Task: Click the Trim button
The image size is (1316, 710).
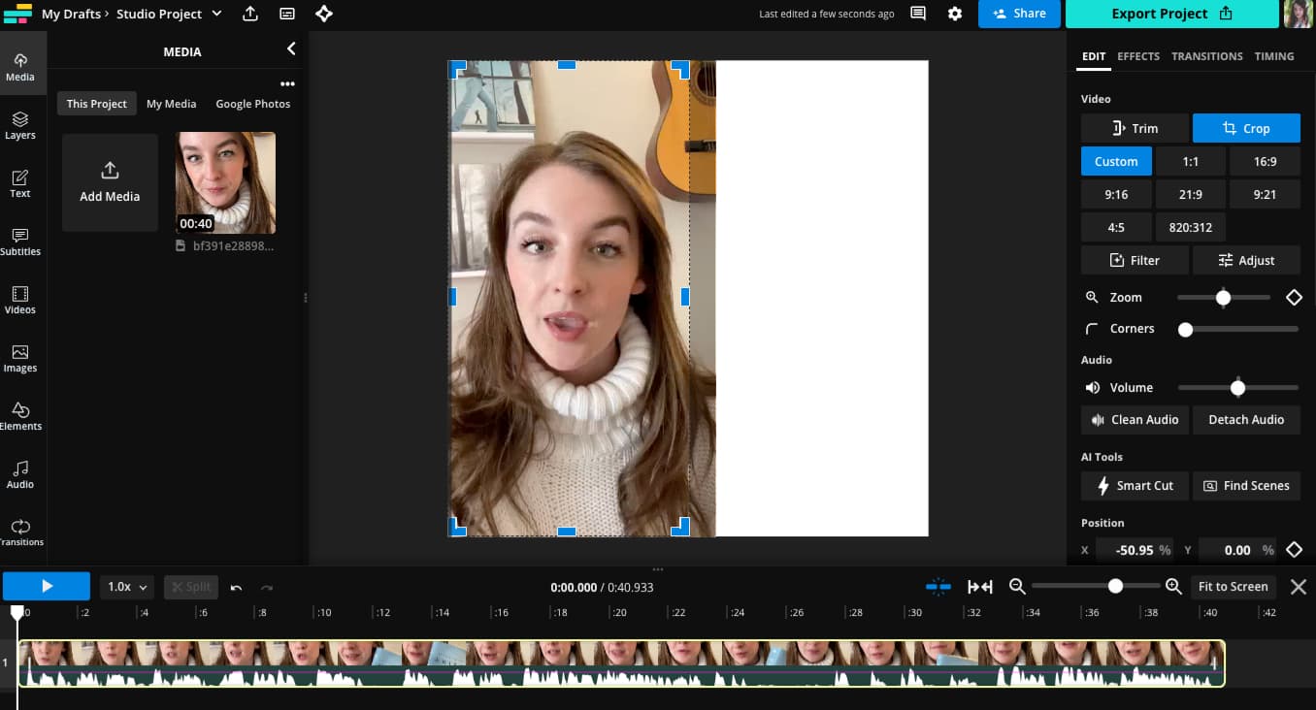Action: coord(1135,128)
